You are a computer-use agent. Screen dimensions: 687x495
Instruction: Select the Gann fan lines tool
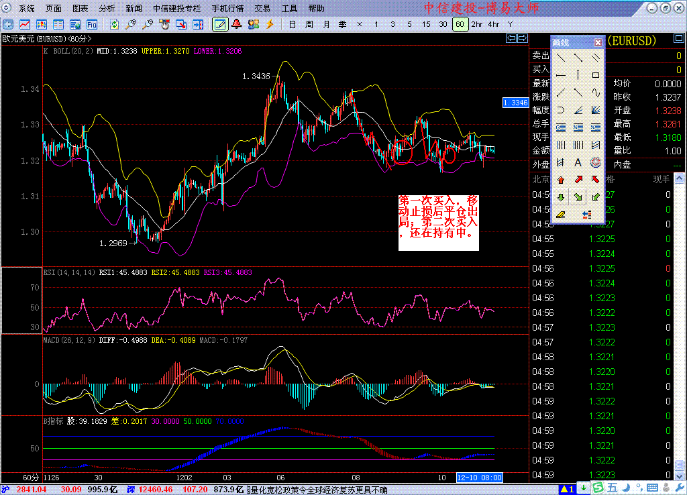point(596,110)
